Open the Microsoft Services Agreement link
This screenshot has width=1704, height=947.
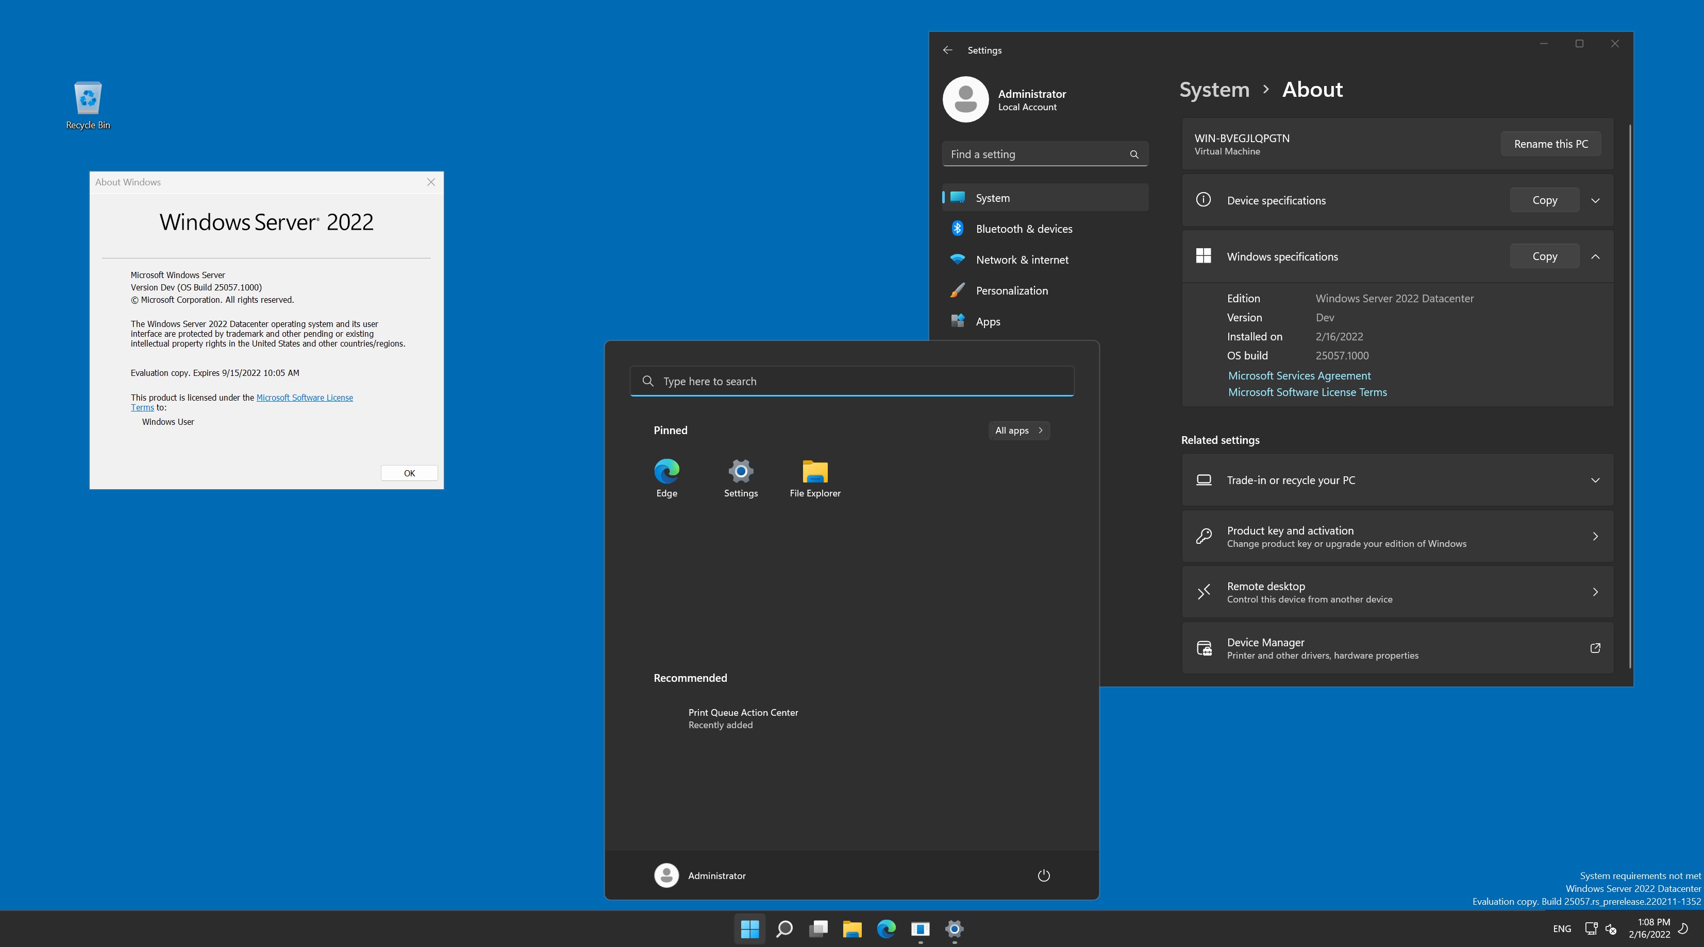click(1298, 375)
